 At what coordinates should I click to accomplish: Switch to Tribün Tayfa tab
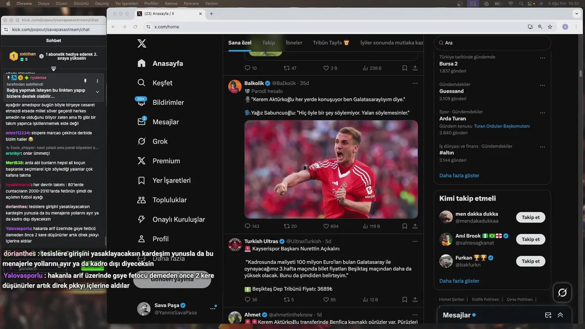click(x=331, y=42)
